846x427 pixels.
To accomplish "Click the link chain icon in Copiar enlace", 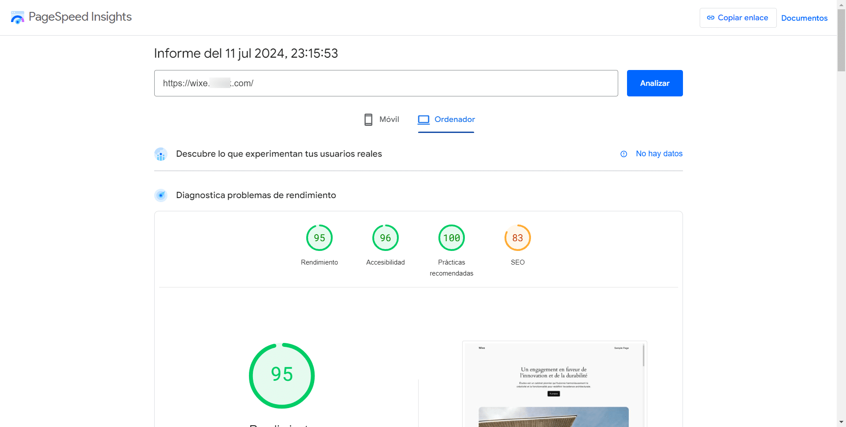I will tap(711, 18).
